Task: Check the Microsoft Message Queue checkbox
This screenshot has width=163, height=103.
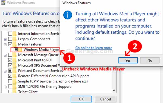Action: point(10,55)
